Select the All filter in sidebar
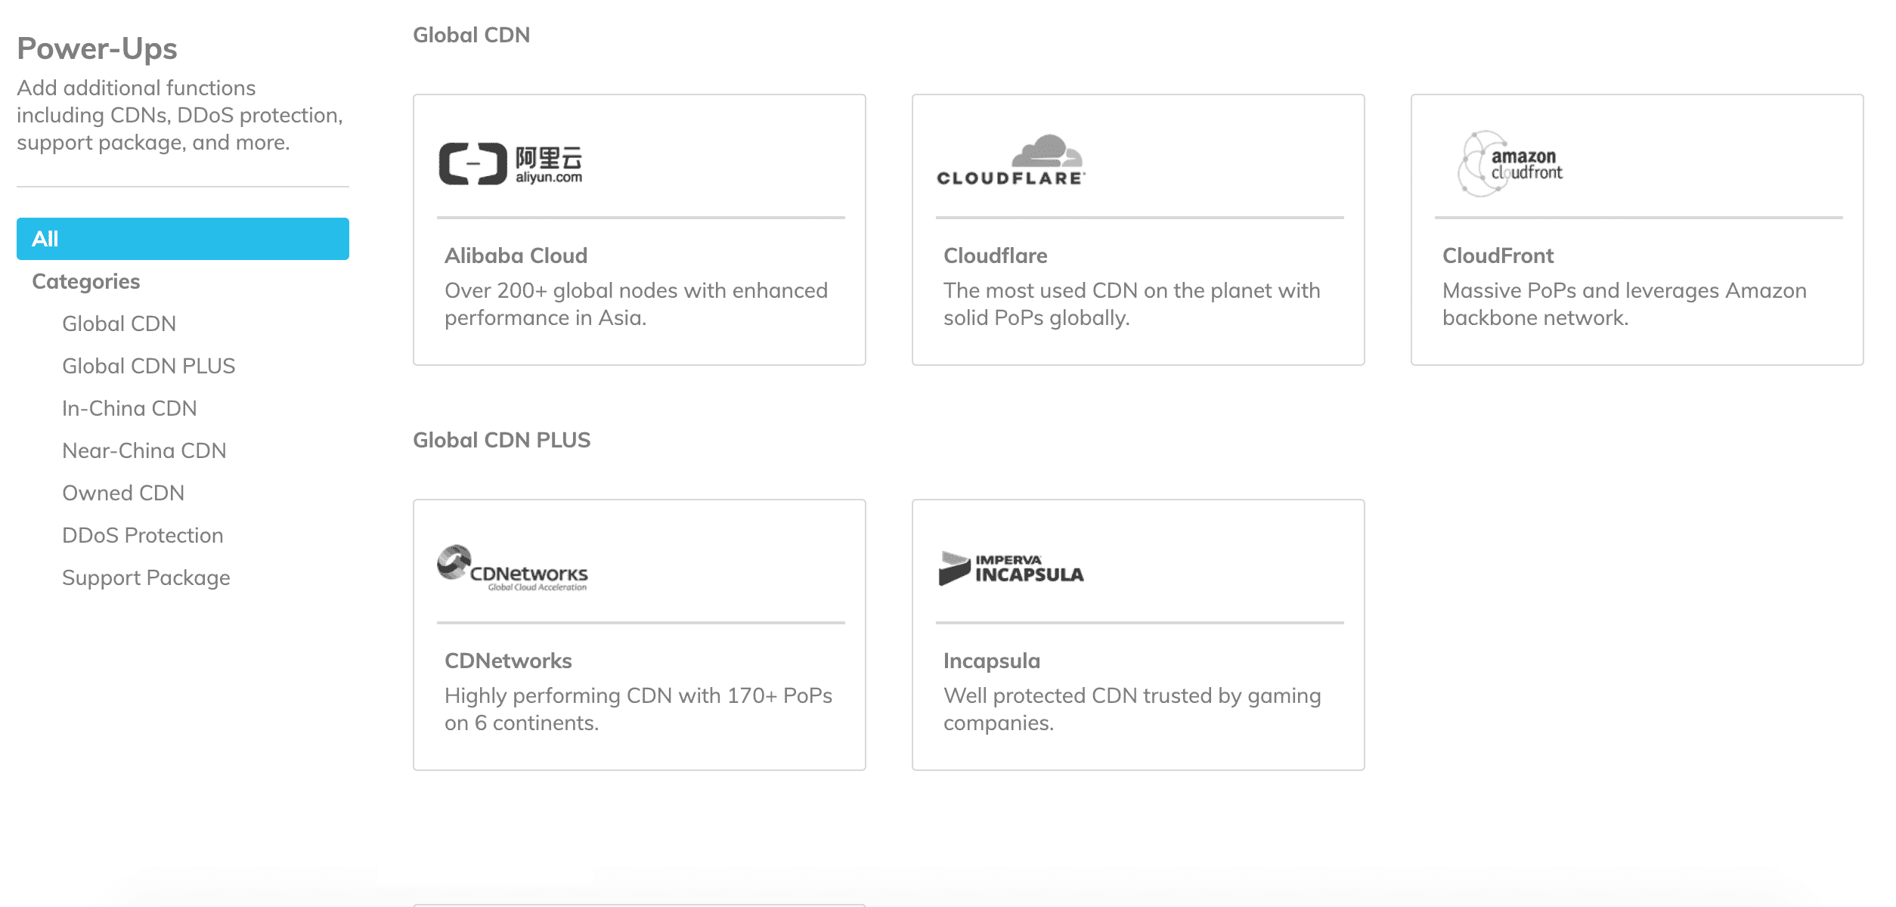The image size is (1896, 907). [183, 239]
